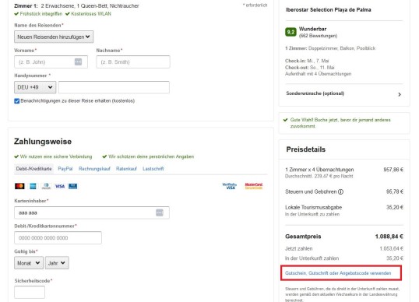
Task: Click the Visa card icon
Action: click(x=60, y=186)
